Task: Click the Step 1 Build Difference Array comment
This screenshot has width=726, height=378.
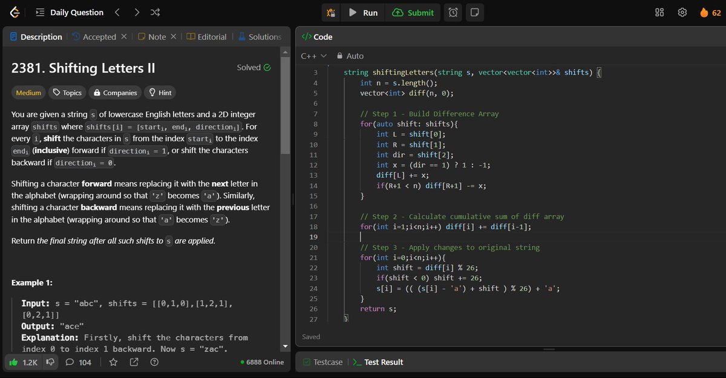Action: tap(430, 114)
